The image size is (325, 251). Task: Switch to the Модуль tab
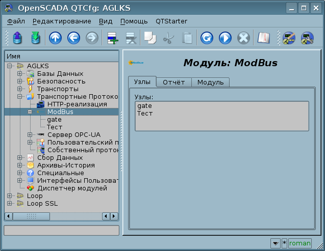click(210, 82)
